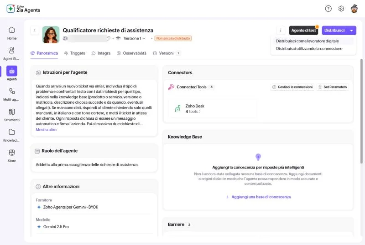365x245 pixels.
Task: Click the Altre informazioni info icon
Action: point(38,187)
